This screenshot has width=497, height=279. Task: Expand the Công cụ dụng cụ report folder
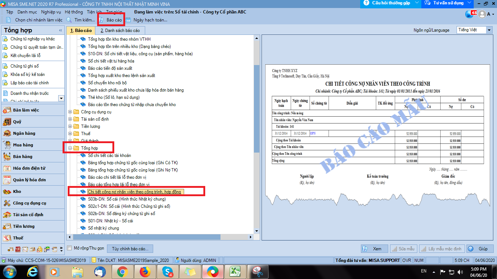[x=70, y=112]
